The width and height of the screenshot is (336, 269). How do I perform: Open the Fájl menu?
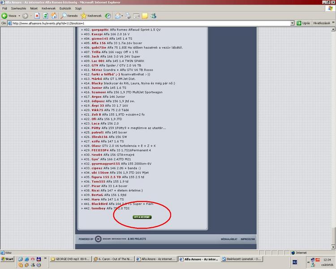click(4, 9)
